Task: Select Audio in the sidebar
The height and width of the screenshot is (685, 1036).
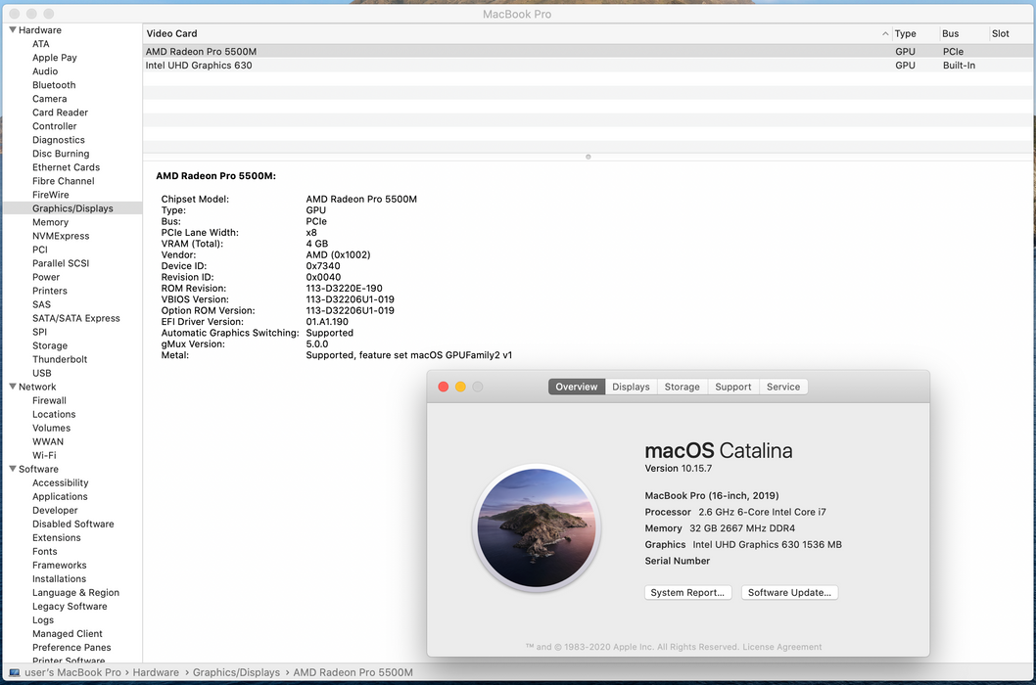Action: pos(45,71)
